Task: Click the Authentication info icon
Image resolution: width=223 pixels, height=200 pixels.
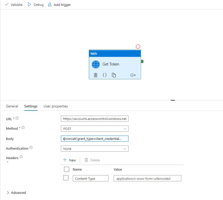Action: [31, 148]
